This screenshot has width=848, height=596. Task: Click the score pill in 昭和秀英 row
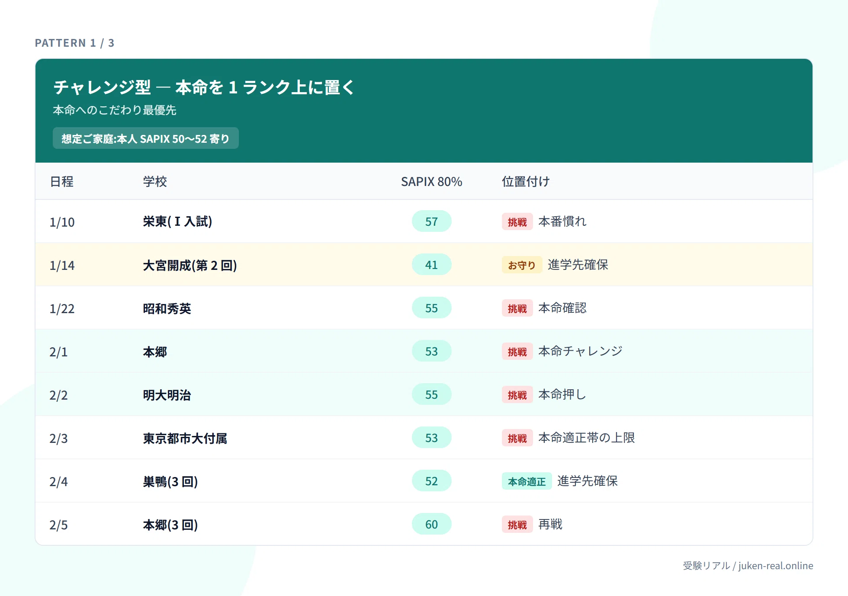[x=431, y=308]
